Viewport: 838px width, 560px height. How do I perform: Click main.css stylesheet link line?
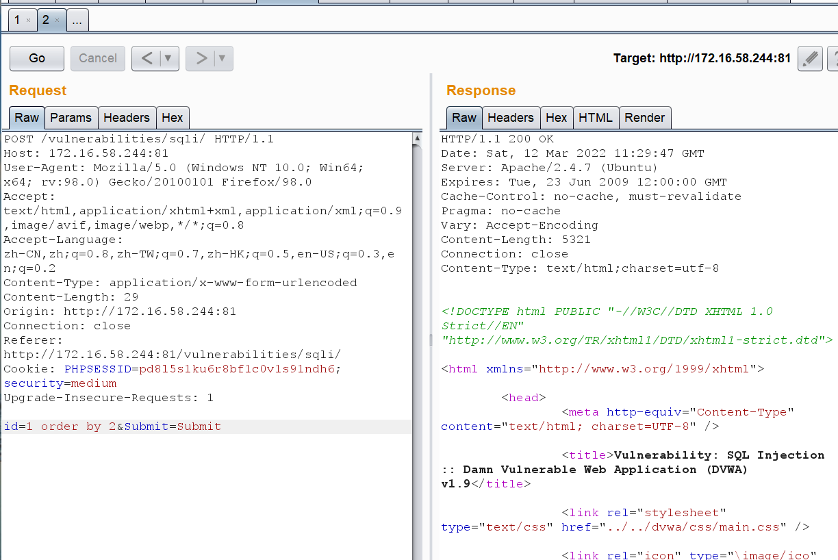pos(625,527)
